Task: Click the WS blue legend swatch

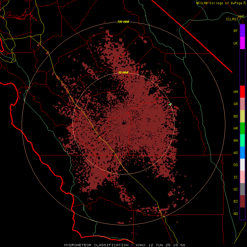Action: coord(242,153)
